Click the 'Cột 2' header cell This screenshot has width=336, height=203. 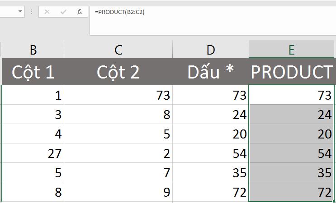(x=118, y=72)
